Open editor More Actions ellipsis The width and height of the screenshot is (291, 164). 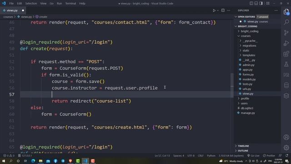click(x=229, y=10)
